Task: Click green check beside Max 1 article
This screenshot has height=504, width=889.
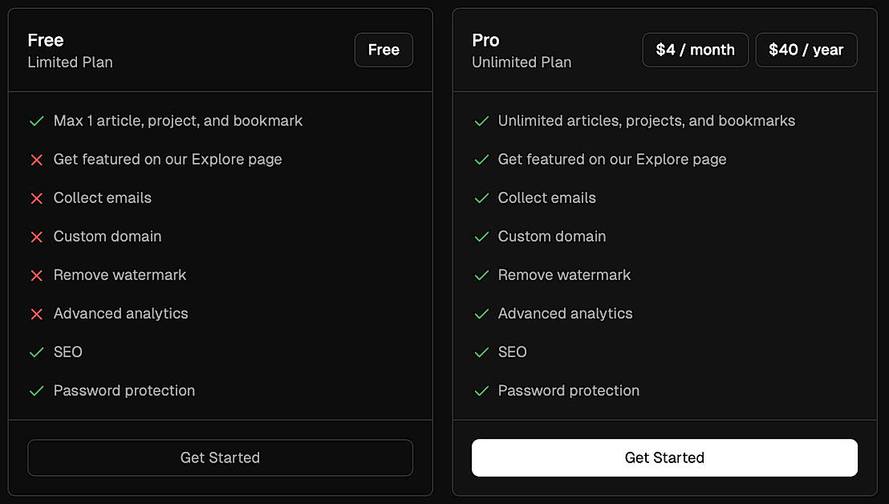Action: point(36,121)
